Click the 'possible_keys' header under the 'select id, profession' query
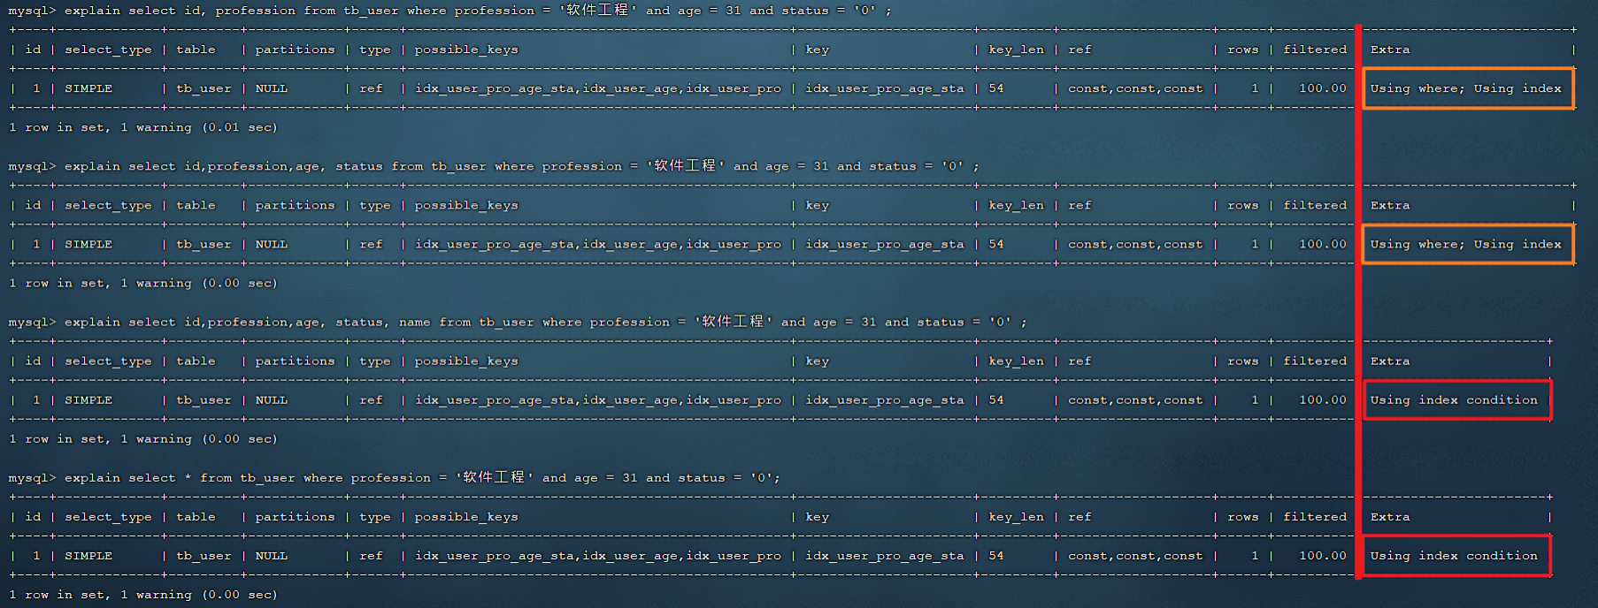The width and height of the screenshot is (1598, 608). [x=466, y=49]
